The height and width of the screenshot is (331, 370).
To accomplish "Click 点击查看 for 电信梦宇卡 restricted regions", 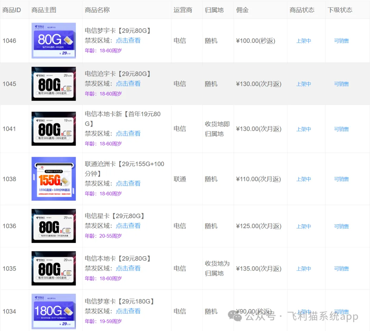I will point(128,40).
